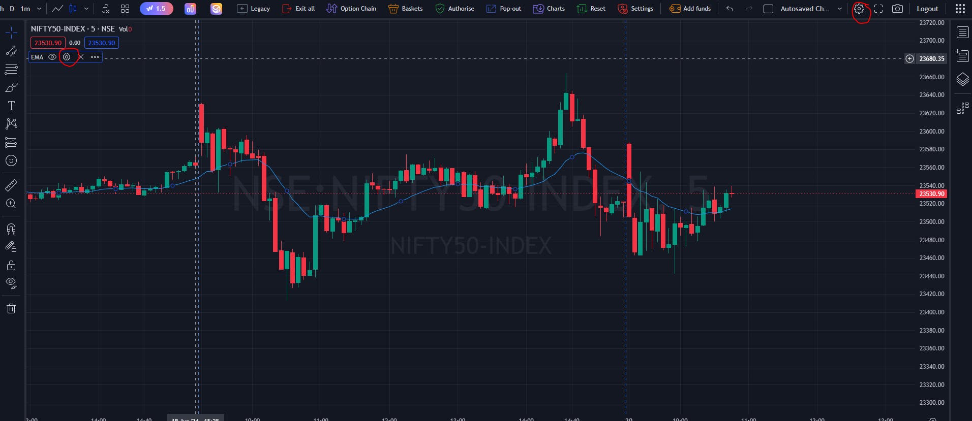Choose the ruler measure tool

tap(11, 185)
